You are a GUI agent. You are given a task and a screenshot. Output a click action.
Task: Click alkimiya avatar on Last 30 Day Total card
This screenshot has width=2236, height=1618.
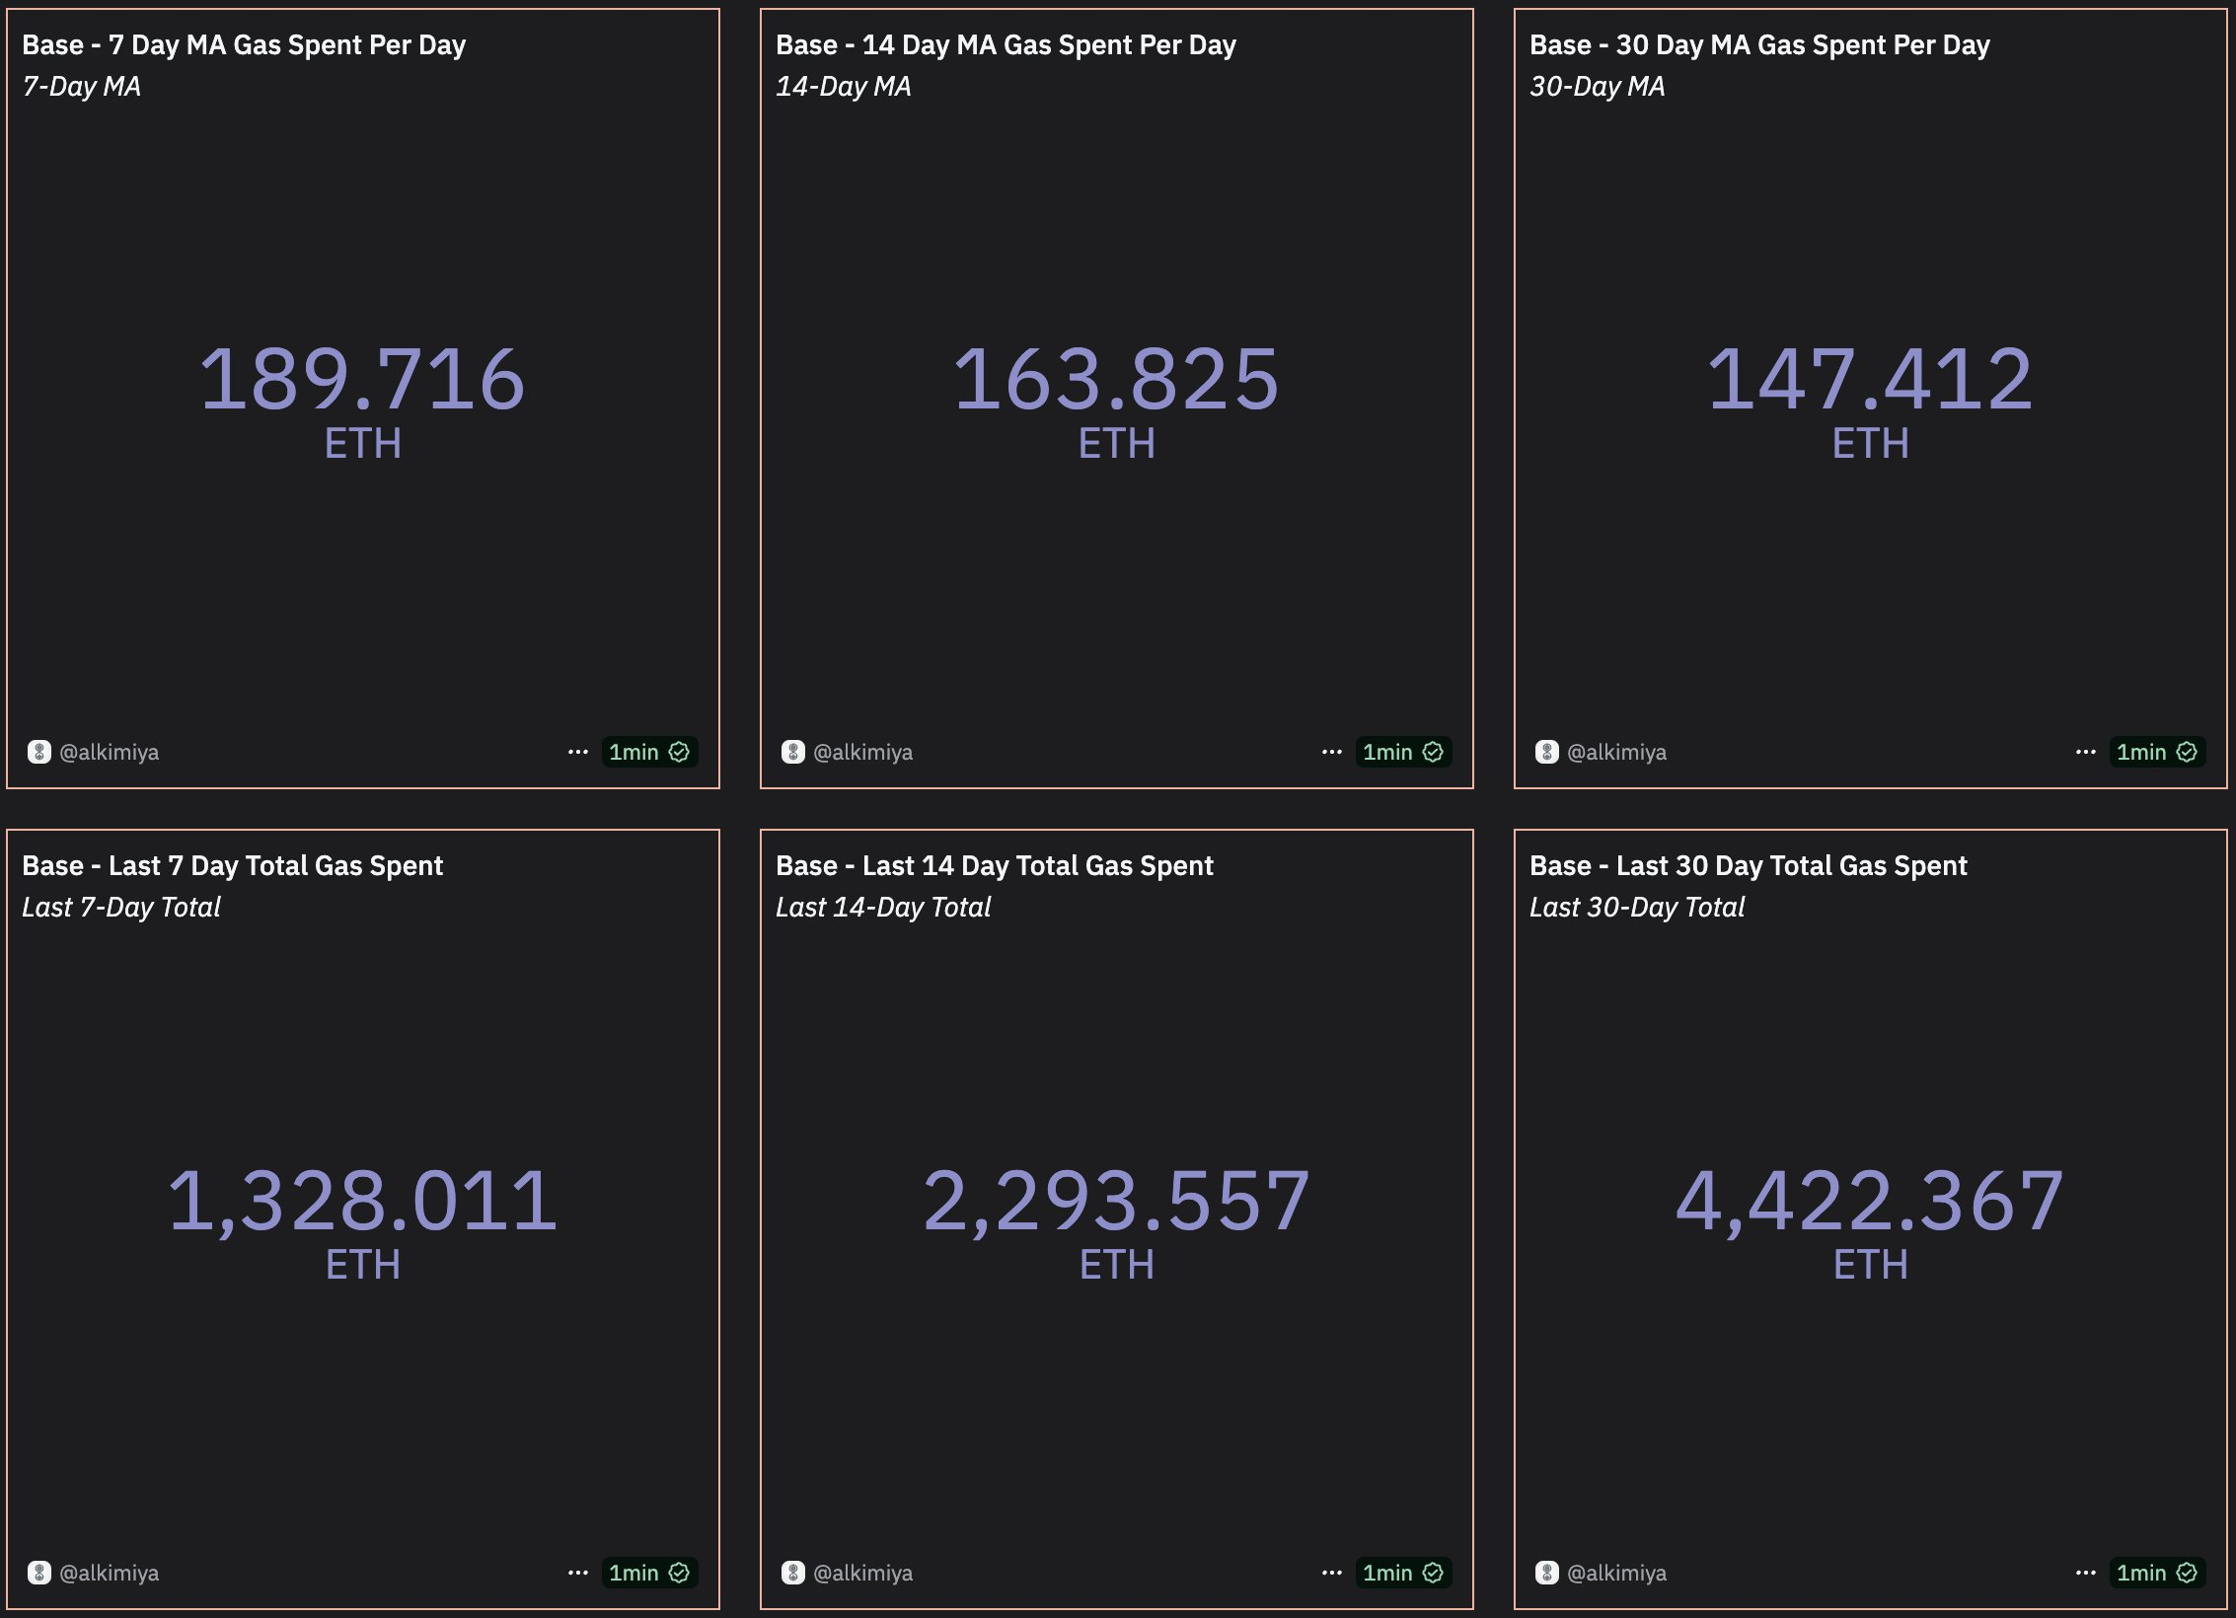pyautogui.click(x=1547, y=1573)
